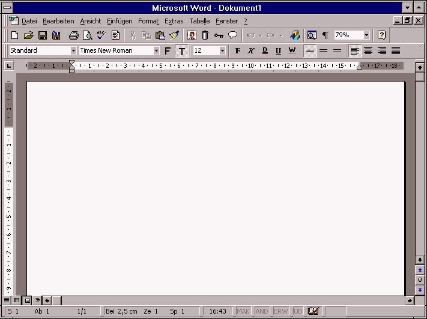Open the Fenster menu
Image resolution: width=427 pixels, height=319 pixels.
tap(226, 21)
